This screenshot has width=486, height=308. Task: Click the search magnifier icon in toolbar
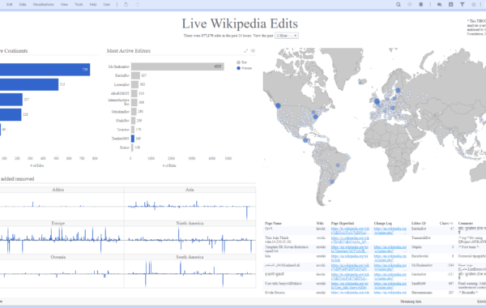(399, 4)
